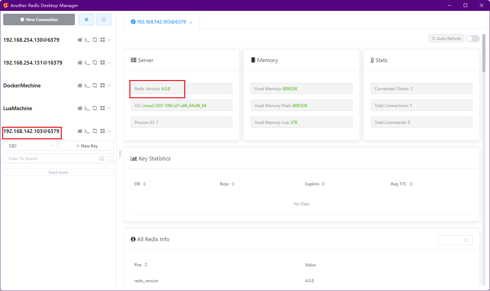Viewport: 490px width, 291px height.
Task: Open grid menu for DockerMechine
Action: [x=103, y=86]
